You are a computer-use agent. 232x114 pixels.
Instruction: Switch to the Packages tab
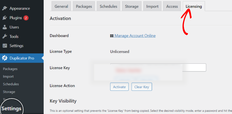point(84,6)
